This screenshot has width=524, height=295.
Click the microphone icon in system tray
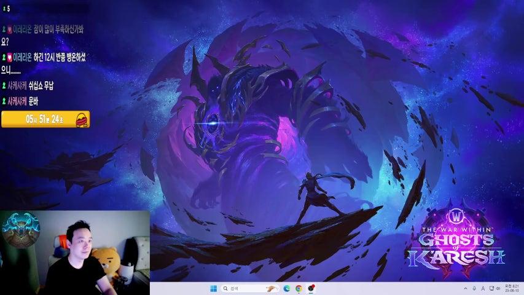474,288
